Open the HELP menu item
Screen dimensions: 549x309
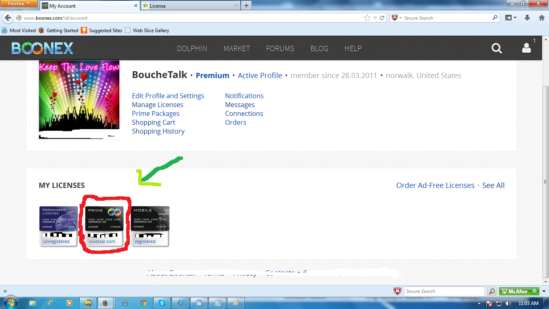pyautogui.click(x=353, y=48)
